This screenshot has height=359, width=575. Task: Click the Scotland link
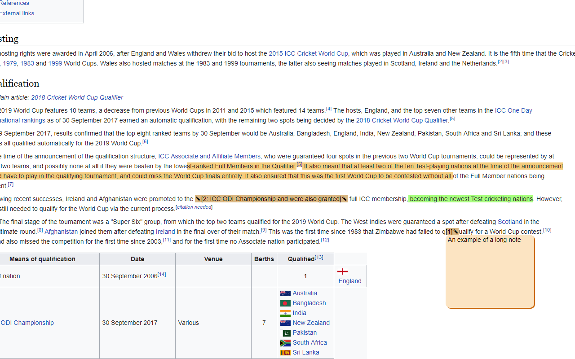[510, 222]
